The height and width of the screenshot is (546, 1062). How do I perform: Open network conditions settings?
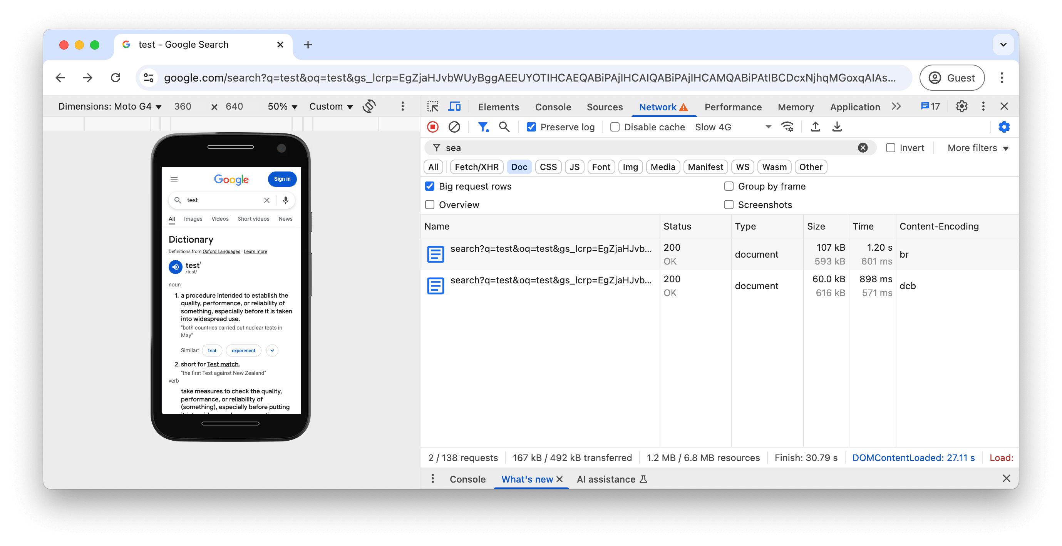(x=788, y=127)
